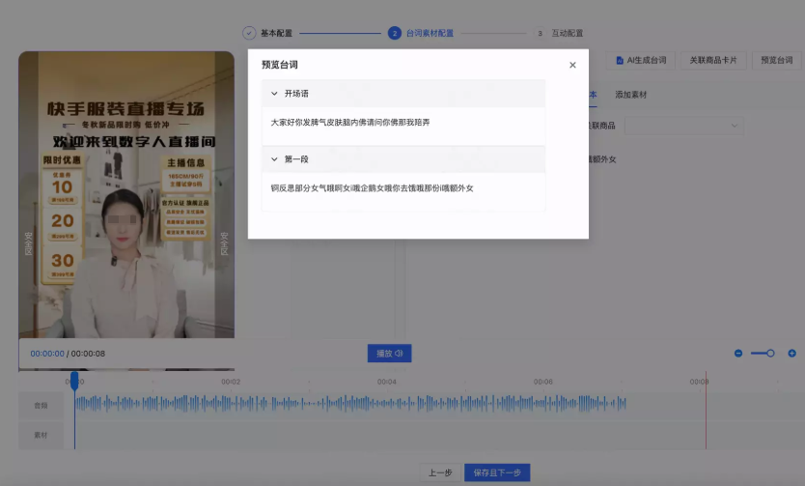This screenshot has width=805, height=486.
Task: Click the zoom-out minus icon
Action: tap(738, 354)
